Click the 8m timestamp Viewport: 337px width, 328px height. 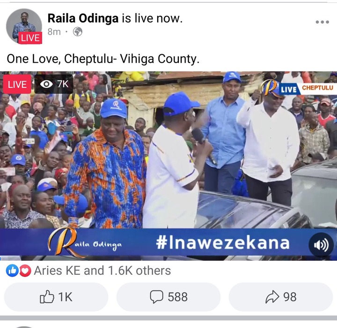tap(54, 32)
